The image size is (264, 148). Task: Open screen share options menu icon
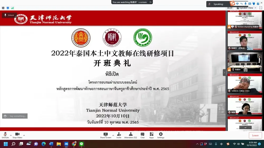coord(150,2)
